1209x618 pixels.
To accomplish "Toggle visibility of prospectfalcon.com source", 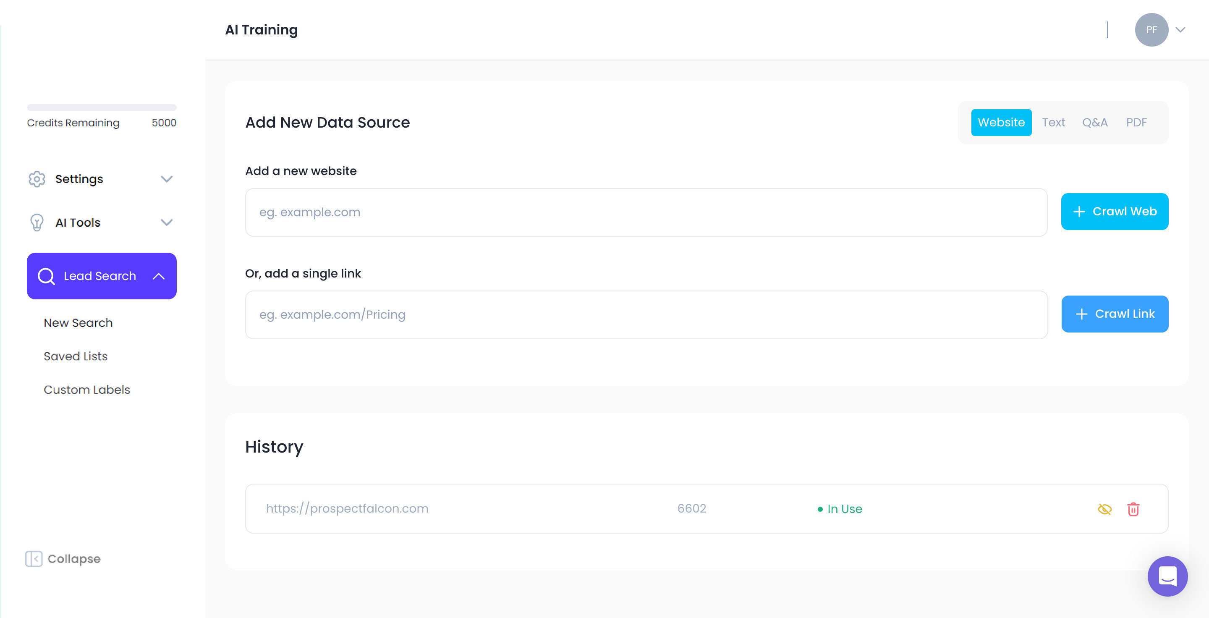I will click(1105, 509).
